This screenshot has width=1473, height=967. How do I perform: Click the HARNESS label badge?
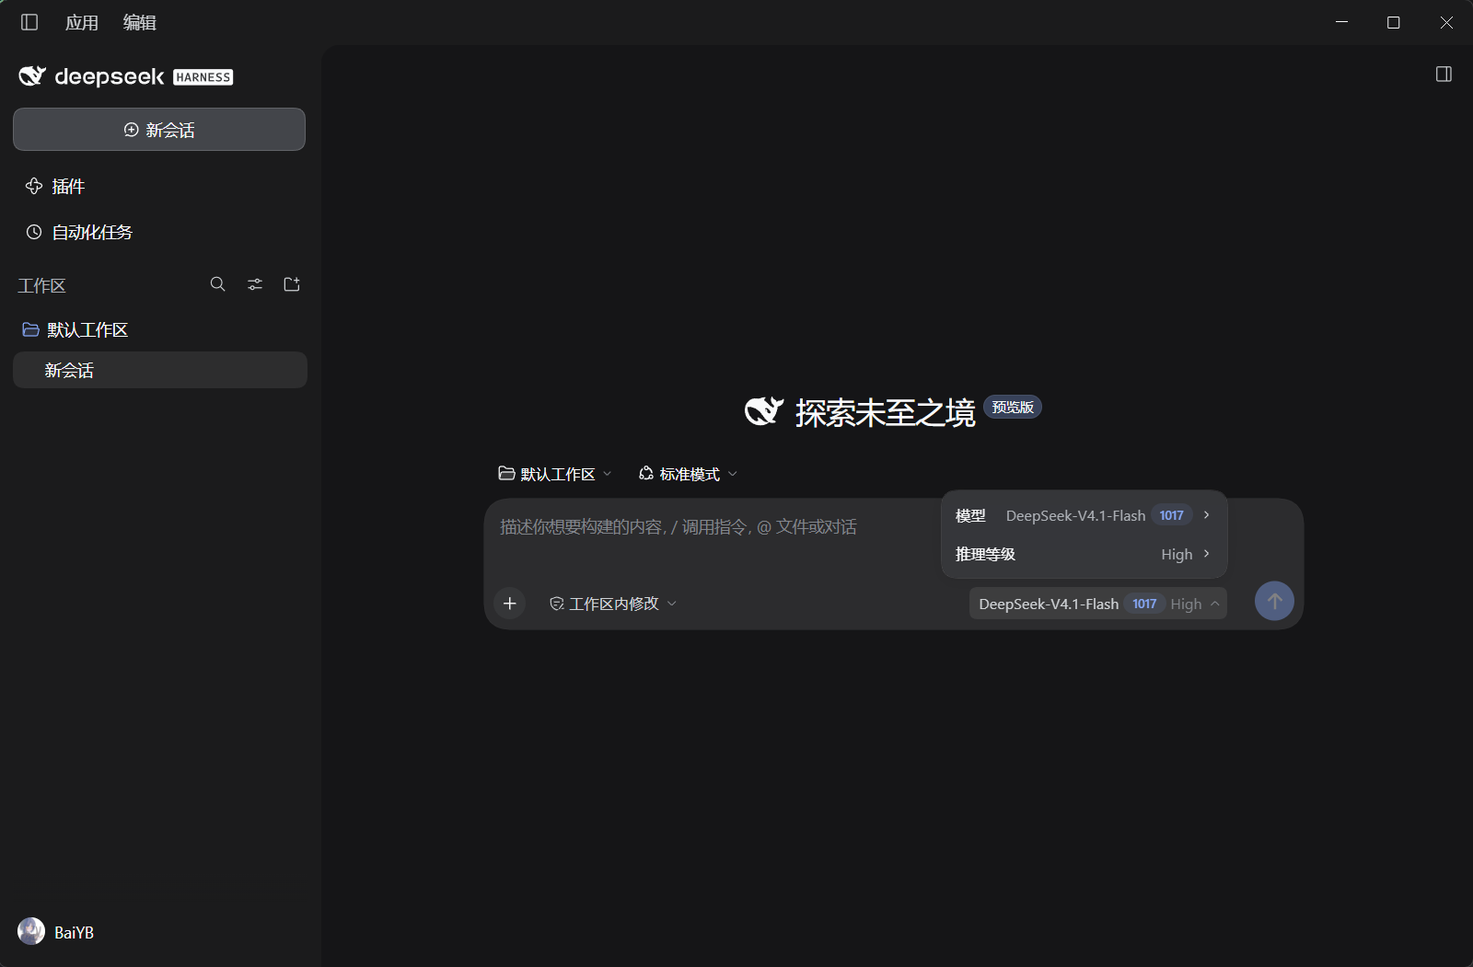(x=203, y=77)
